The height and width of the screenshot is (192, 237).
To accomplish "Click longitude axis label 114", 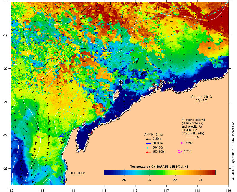I will pos(73,190).
